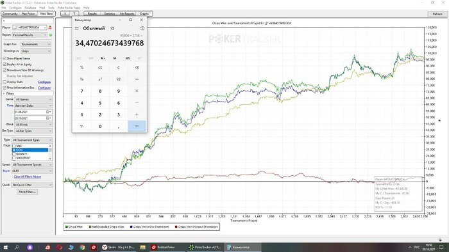Open the tournament Type dropdown
Image resolution: width=449 pixels, height=252 pixels.
(32, 140)
